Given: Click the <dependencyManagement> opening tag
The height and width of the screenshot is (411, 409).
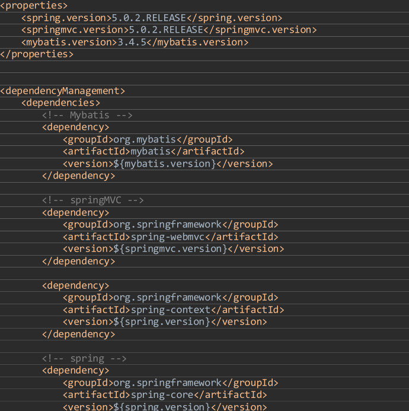Looking at the screenshot, I should click(63, 91).
